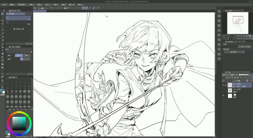Click the Zoom out button in tool property

pyautogui.click(x=27, y=55)
